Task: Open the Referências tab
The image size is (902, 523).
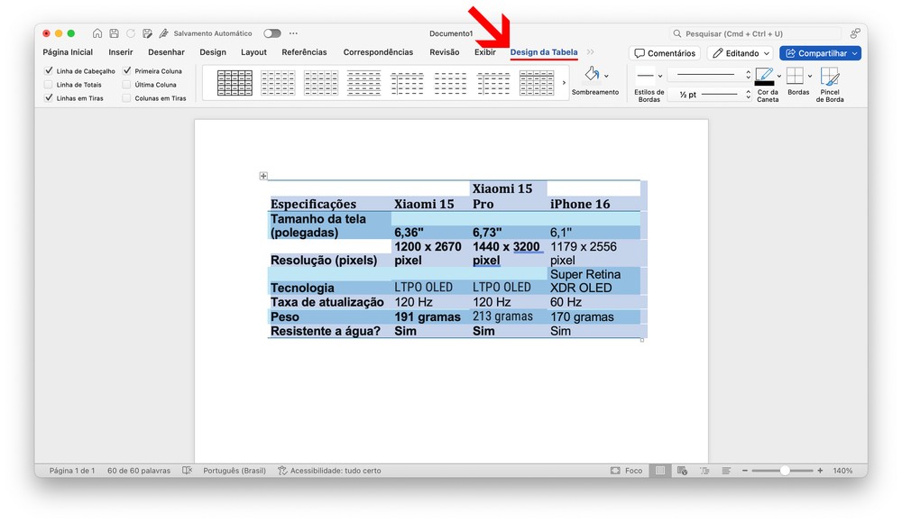Action: pyautogui.click(x=304, y=51)
